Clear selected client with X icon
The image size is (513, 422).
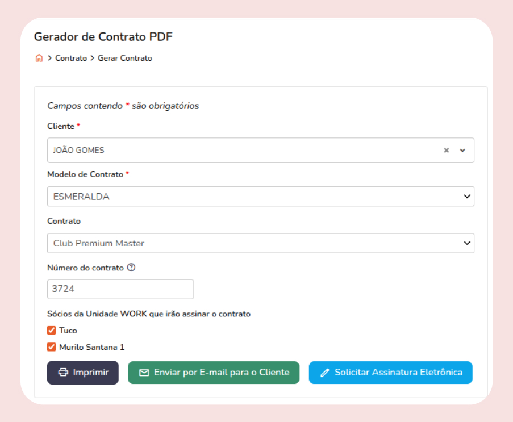pos(447,151)
